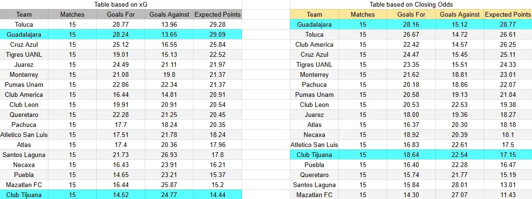Click Club Tijuana in the Closing Odds table
Viewport: 532px width, 199px height.
click(x=314, y=155)
